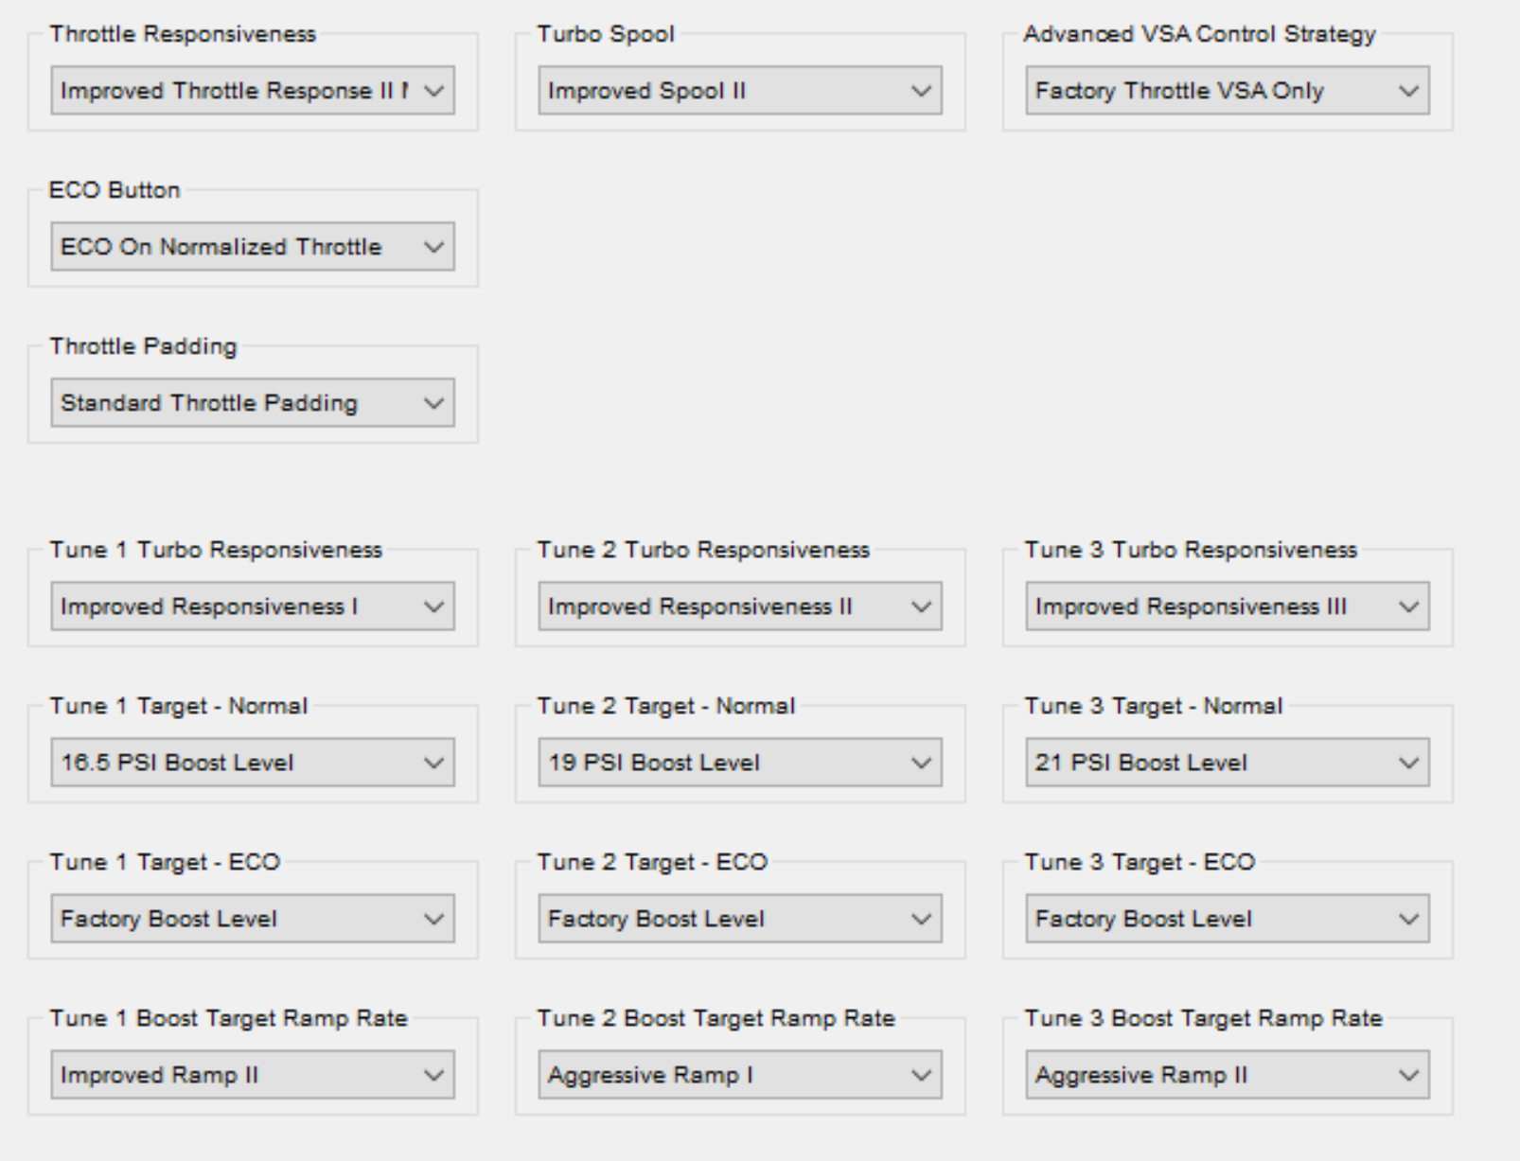Screen dimensions: 1520x1161
Task: Click the arrow next to Aggressive Ramp II
Action: [1408, 1075]
